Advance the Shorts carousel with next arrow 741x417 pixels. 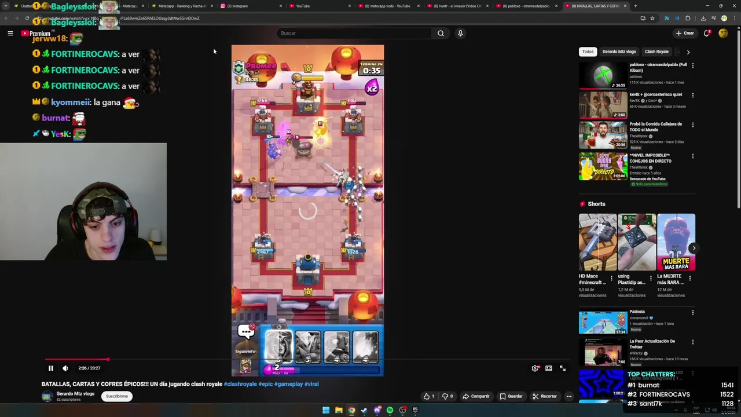pyautogui.click(x=694, y=248)
